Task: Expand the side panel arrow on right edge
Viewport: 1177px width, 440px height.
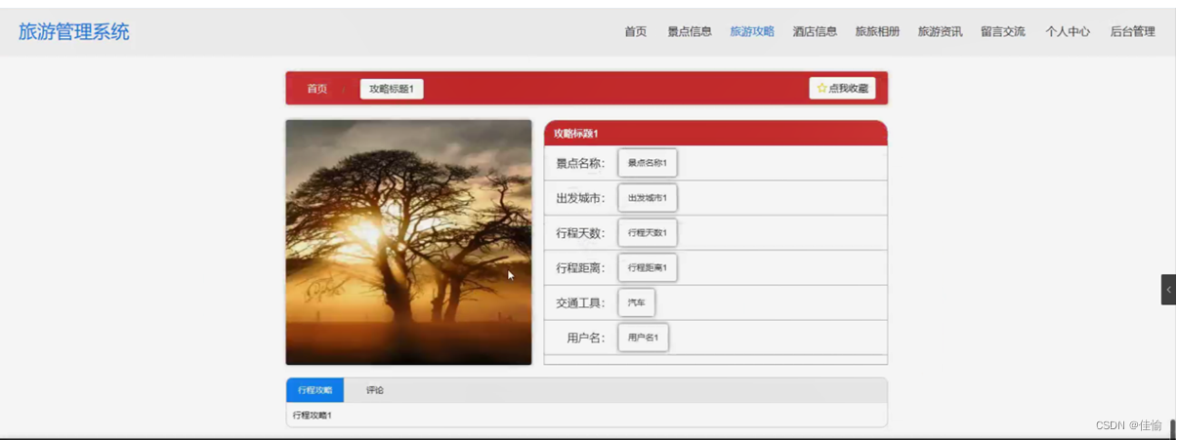Action: (1168, 290)
